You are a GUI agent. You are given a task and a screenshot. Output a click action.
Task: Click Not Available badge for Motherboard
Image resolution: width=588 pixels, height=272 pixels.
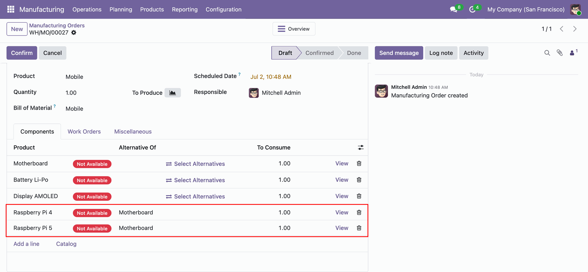click(92, 164)
